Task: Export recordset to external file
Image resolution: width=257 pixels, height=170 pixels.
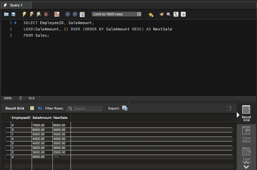Action: [x=125, y=108]
